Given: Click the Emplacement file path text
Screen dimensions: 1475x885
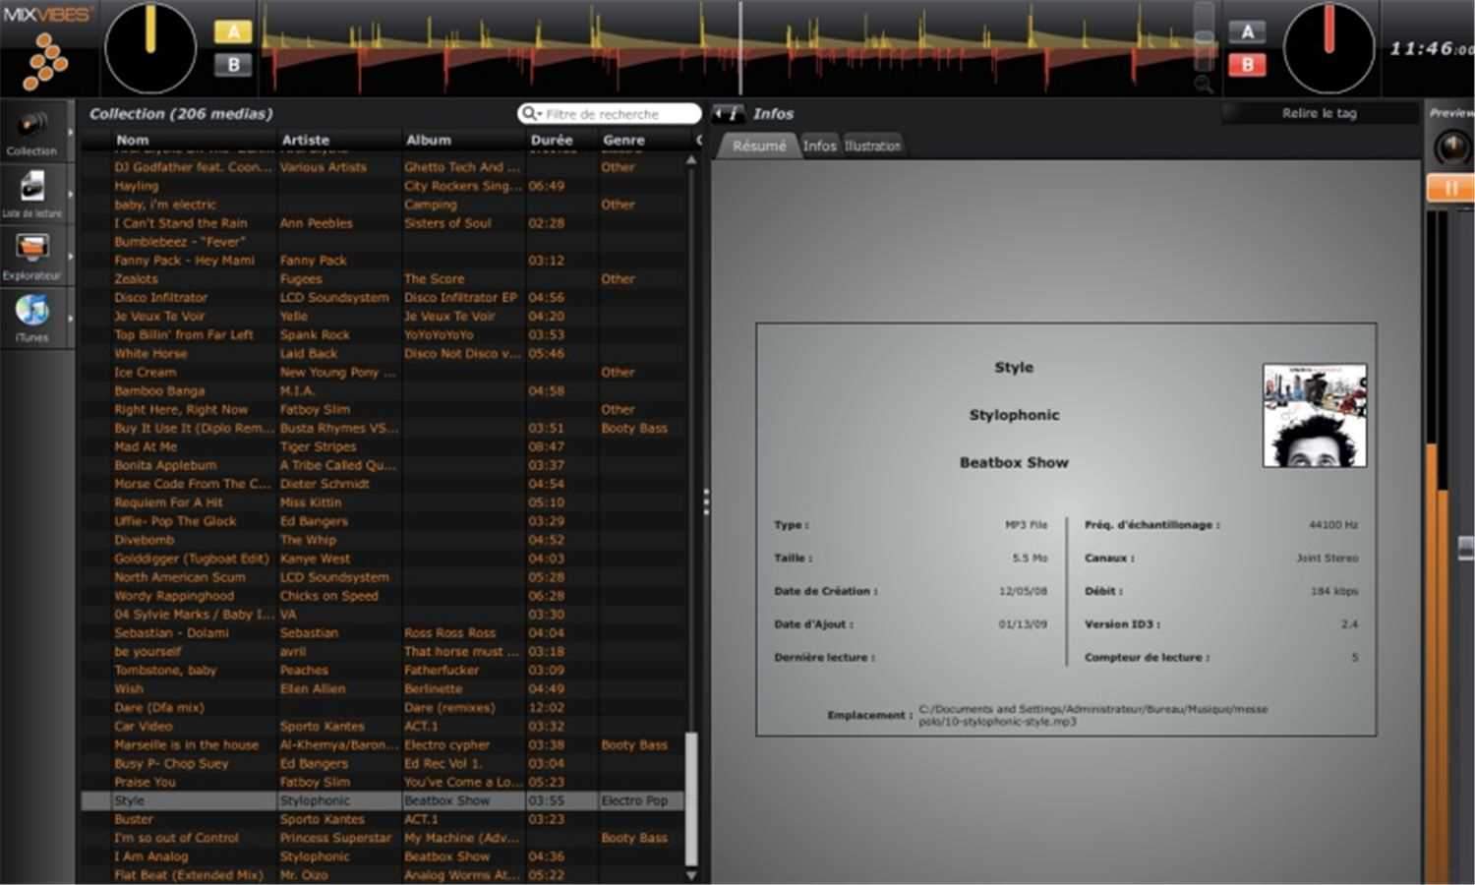Looking at the screenshot, I should coord(1092,715).
